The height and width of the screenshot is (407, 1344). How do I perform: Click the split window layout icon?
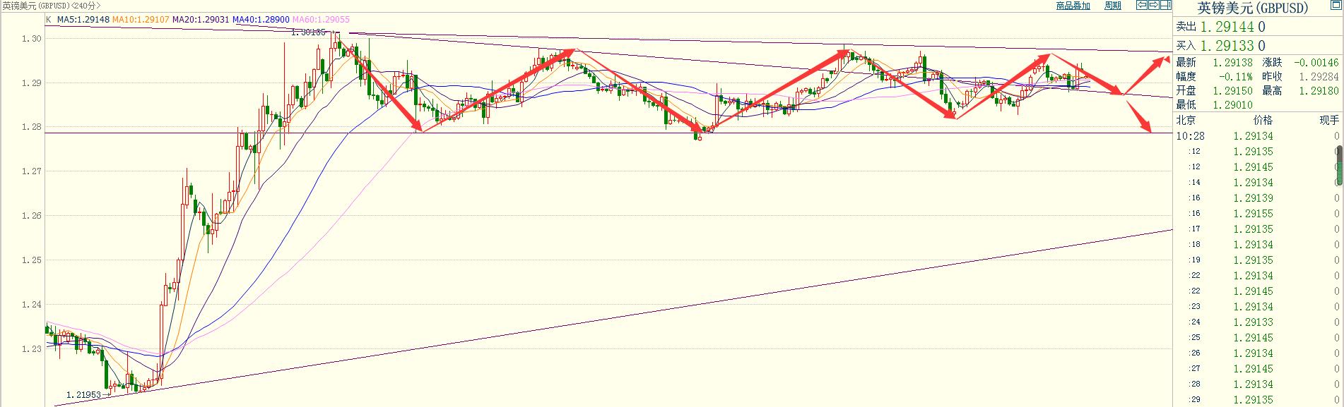1165,6
